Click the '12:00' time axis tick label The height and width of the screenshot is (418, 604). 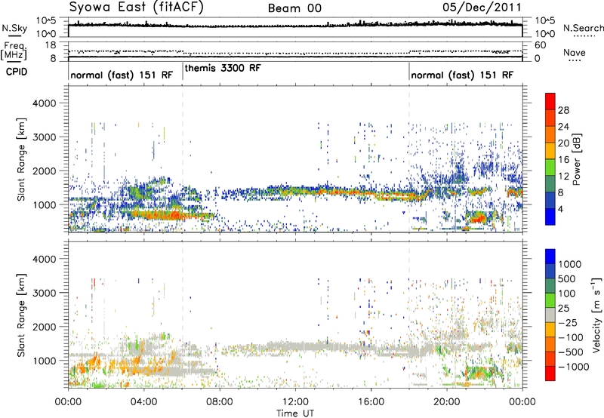(x=295, y=402)
